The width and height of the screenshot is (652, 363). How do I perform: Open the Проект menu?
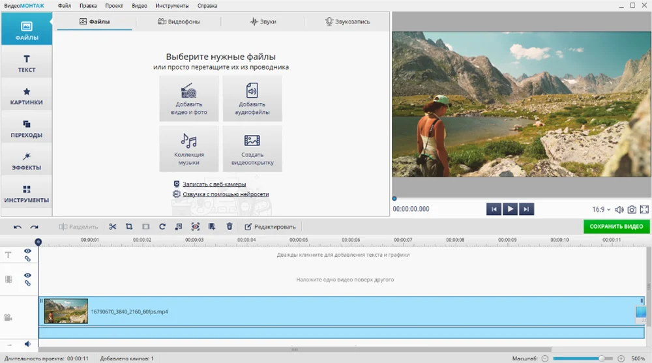pyautogui.click(x=114, y=6)
